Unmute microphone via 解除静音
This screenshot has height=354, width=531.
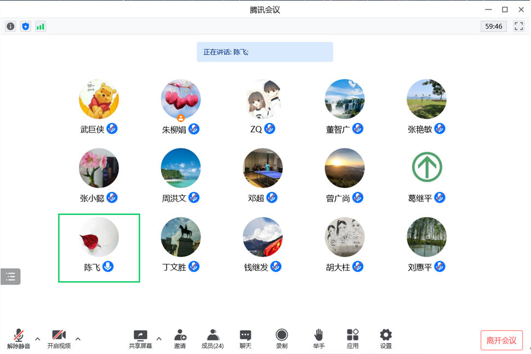19,339
